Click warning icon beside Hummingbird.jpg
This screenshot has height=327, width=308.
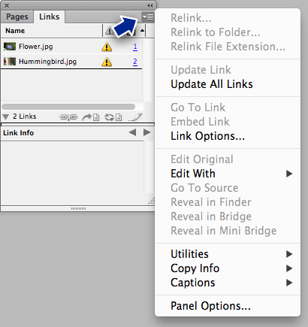pyautogui.click(x=107, y=62)
